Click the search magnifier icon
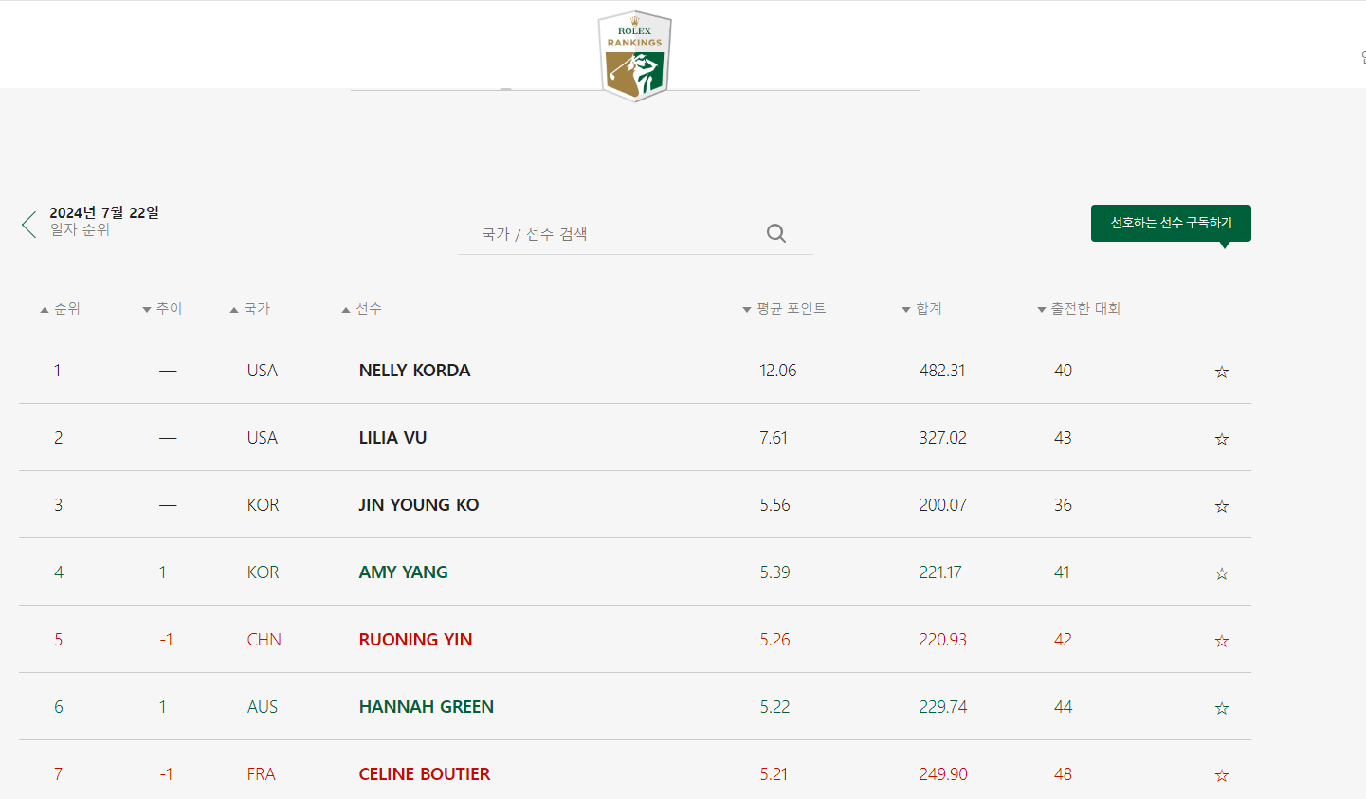This screenshot has height=799, width=1366. pos(776,233)
